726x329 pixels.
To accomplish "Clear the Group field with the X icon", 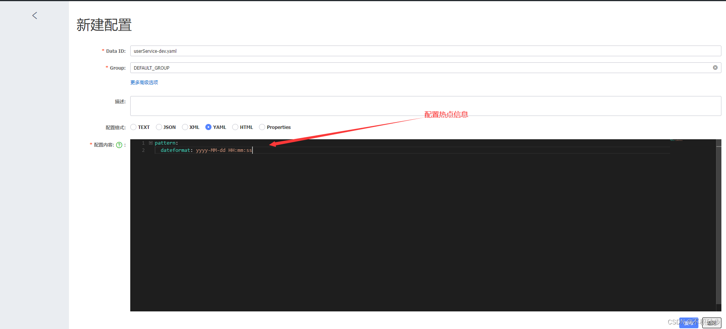I will [715, 68].
